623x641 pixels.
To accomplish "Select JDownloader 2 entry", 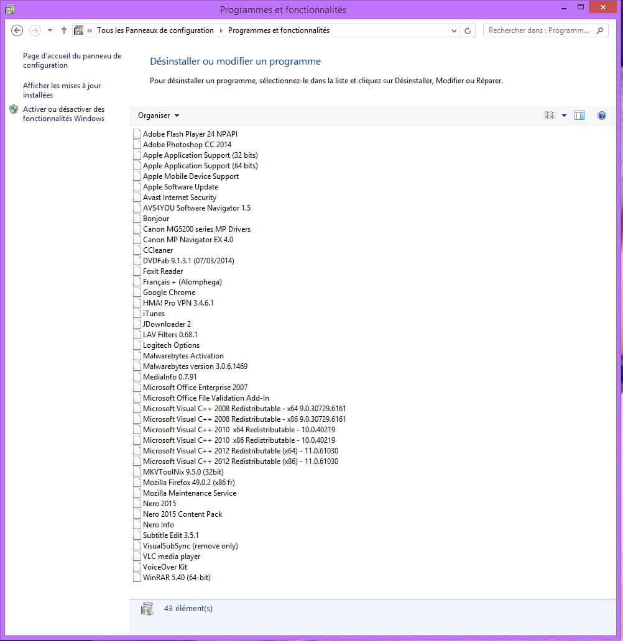I will [167, 324].
